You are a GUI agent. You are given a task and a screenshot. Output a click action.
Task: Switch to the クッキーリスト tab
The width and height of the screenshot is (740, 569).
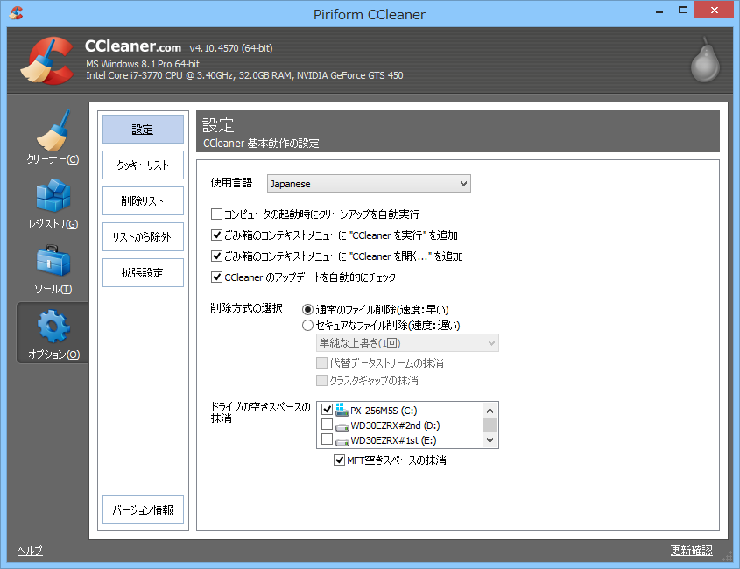tap(143, 165)
